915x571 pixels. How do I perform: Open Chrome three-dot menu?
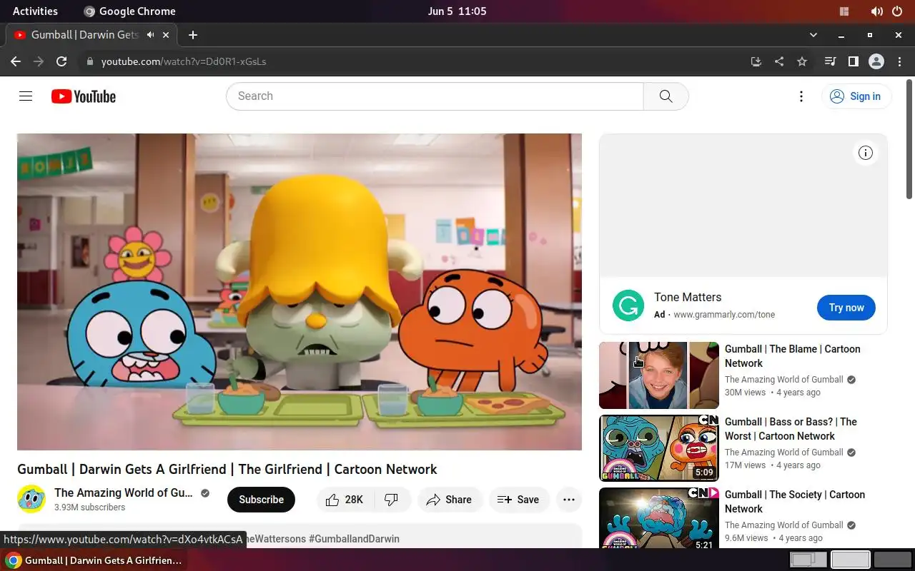[x=899, y=61]
